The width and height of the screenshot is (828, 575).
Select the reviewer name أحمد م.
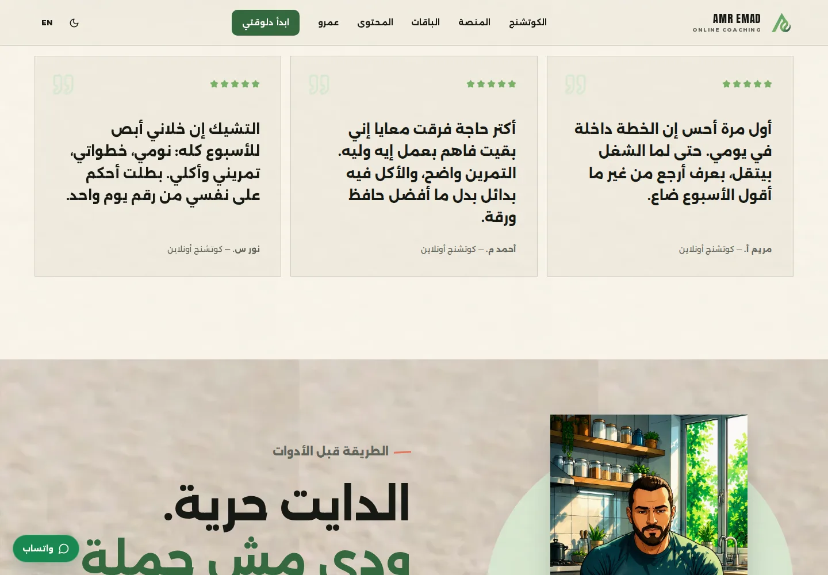click(x=501, y=249)
